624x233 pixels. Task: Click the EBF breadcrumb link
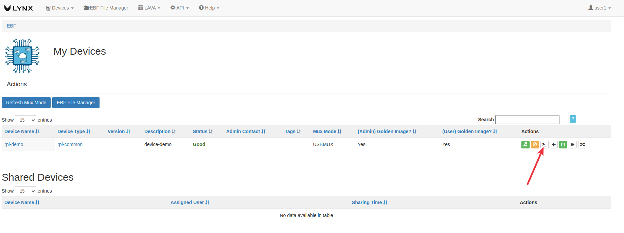pyautogui.click(x=12, y=26)
